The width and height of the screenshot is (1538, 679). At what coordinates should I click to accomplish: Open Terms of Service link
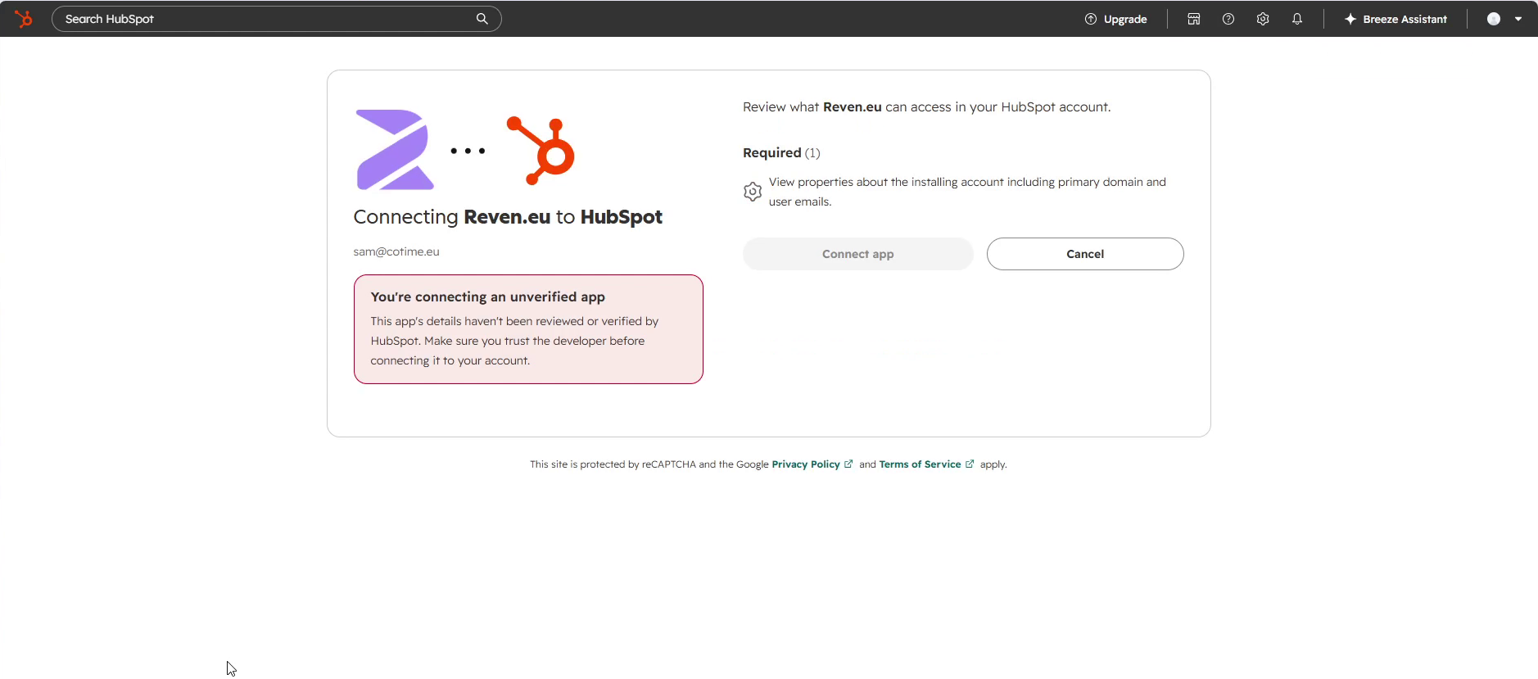coord(926,464)
